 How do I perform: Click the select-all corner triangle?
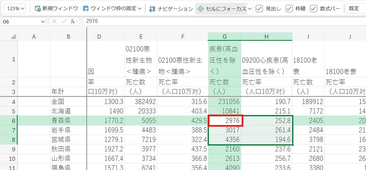13,37
